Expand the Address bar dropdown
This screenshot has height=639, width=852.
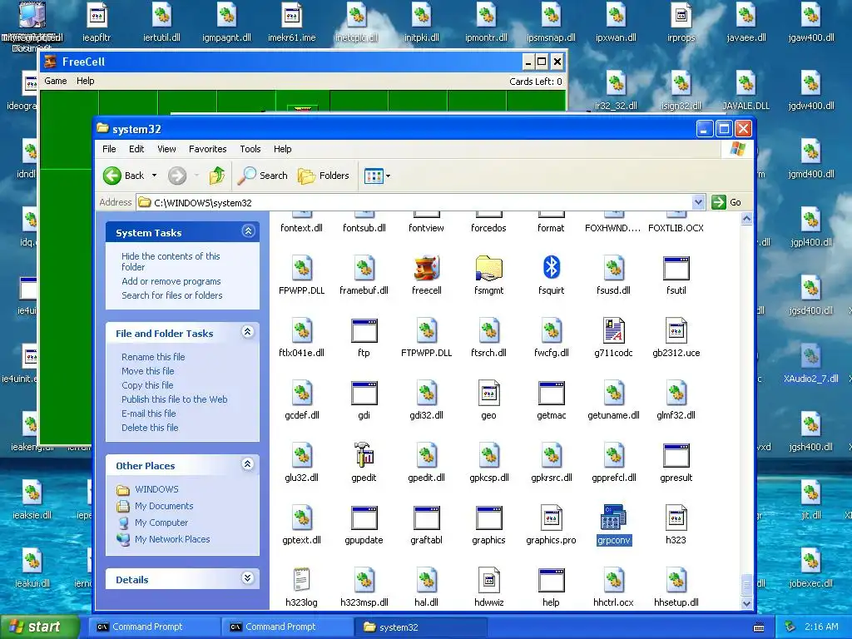(x=698, y=202)
